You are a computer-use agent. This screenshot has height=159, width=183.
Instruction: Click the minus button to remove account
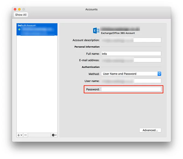click(x=25, y=135)
